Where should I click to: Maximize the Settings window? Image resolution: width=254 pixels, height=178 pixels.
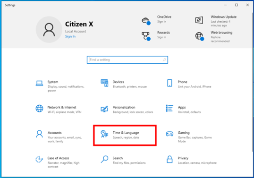click(x=237, y=5)
